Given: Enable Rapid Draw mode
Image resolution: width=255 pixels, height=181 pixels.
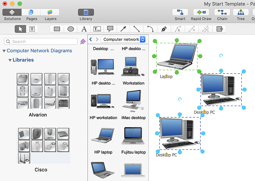Looking at the screenshot, I should (x=201, y=13).
